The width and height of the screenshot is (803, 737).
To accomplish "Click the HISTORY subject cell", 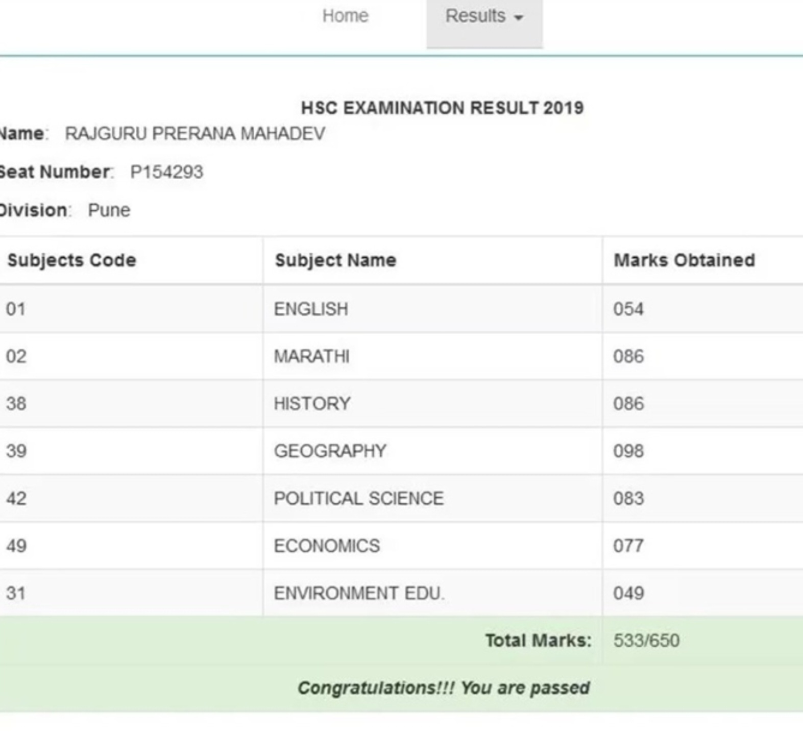I will tap(312, 404).
